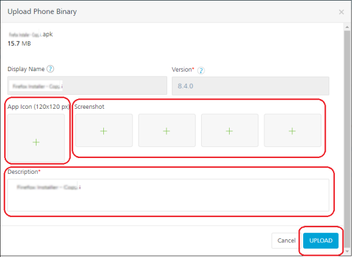Add the first screenshot image
The image size is (353, 257).
pyautogui.click(x=104, y=131)
